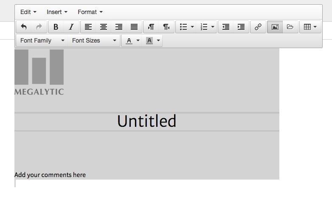Open the Insert menu
Image resolution: width=332 pixels, height=203 pixels.
(x=57, y=12)
